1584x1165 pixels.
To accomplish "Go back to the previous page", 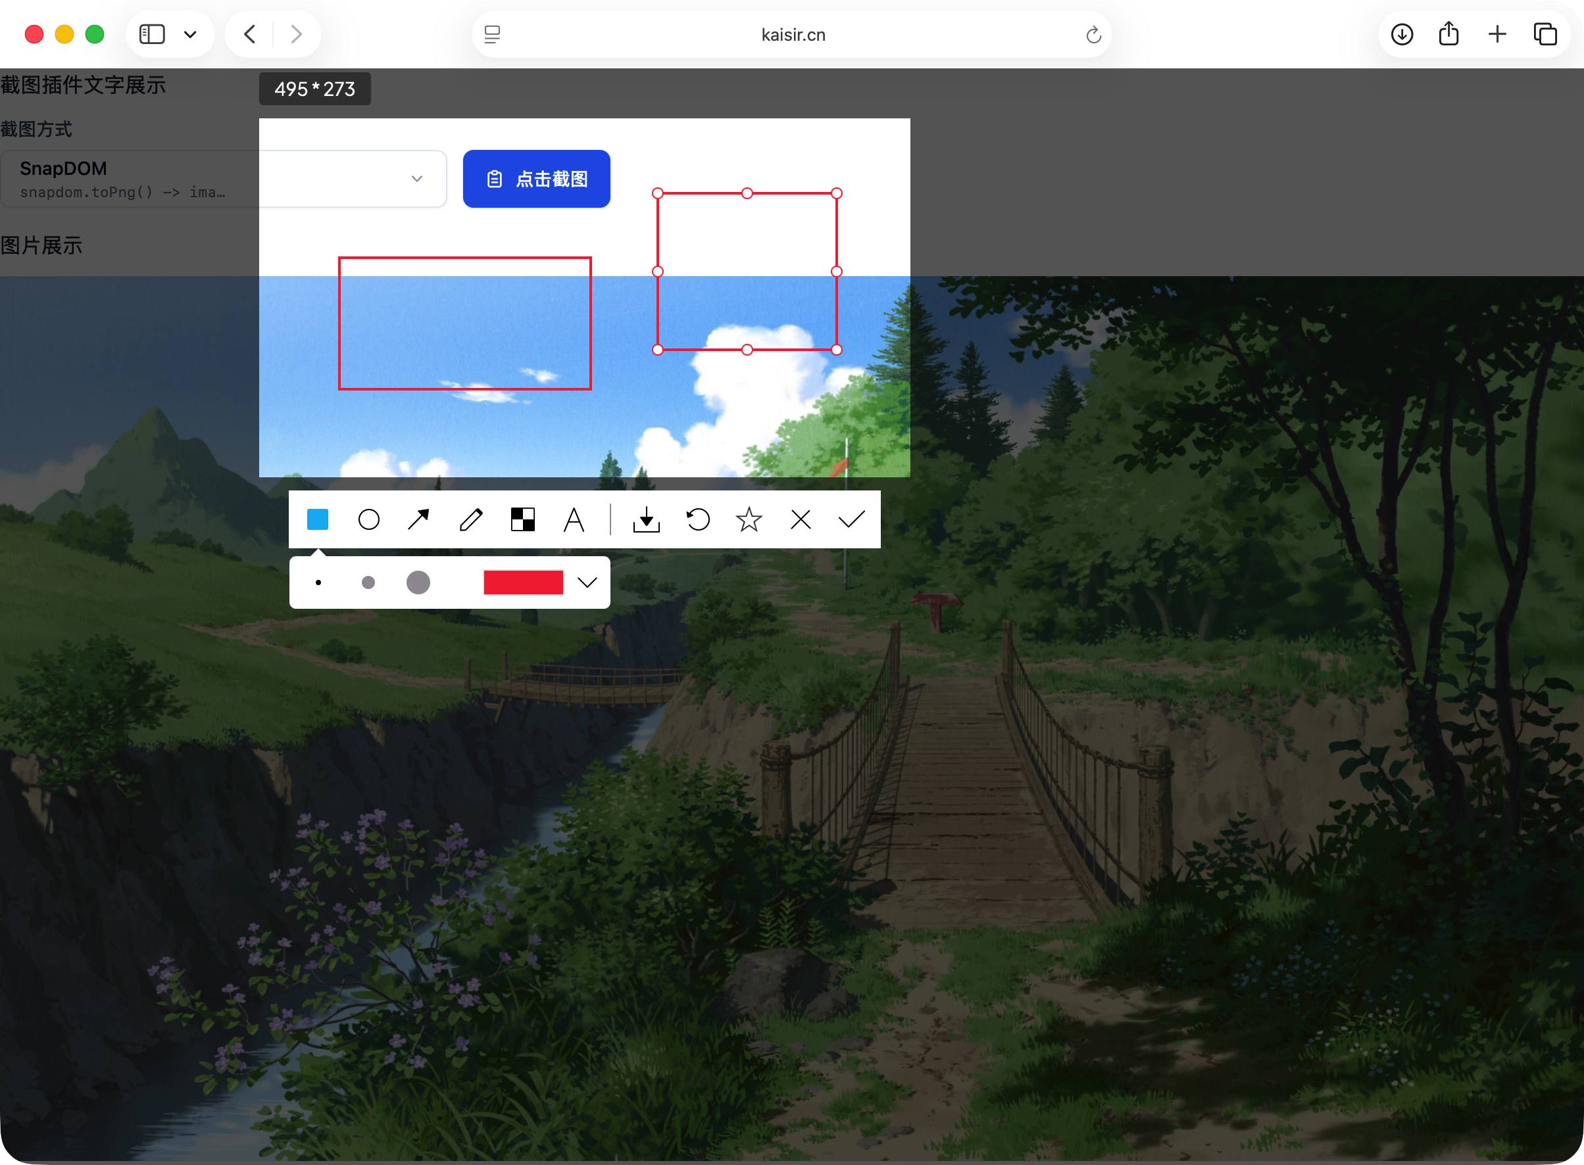I will click(250, 34).
